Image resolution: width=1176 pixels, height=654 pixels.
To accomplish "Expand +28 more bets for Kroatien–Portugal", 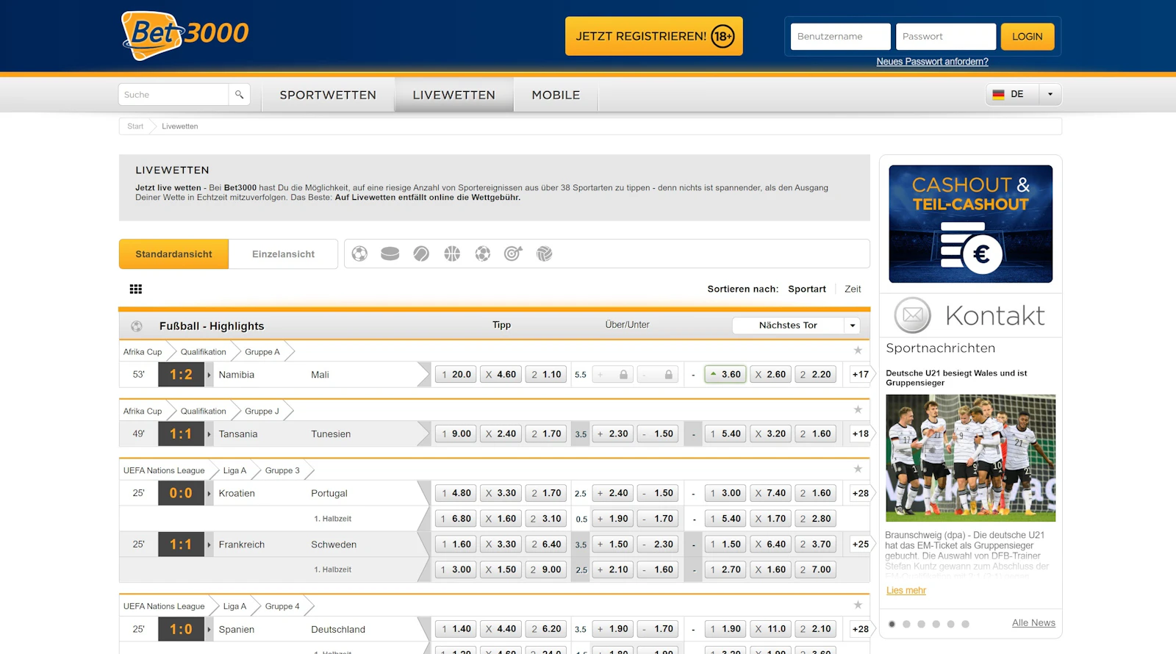I will (860, 493).
